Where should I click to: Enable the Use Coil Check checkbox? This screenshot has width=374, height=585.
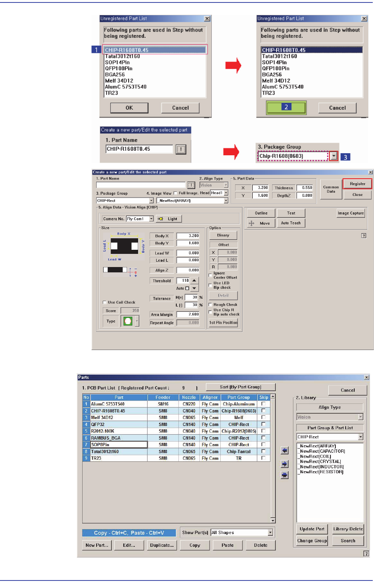[104, 302]
